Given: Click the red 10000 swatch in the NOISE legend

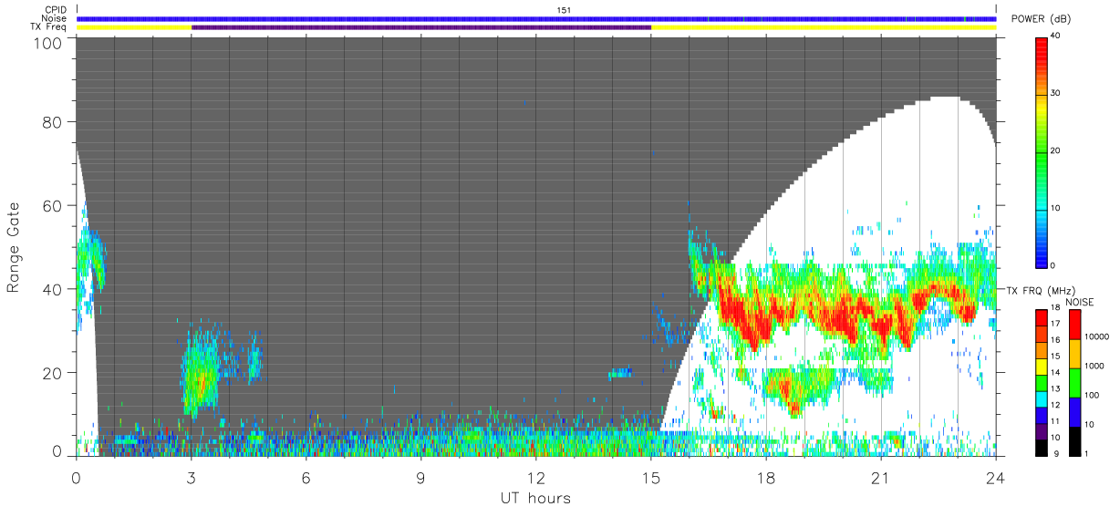Looking at the screenshot, I should 1076,325.
